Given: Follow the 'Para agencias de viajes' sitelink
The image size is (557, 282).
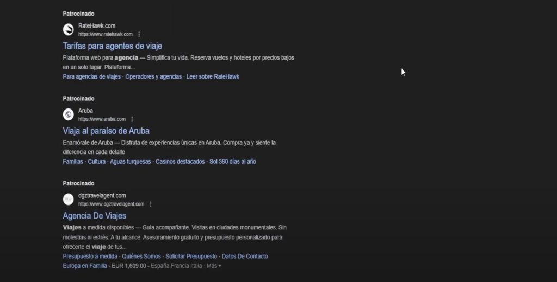Looking at the screenshot, I should (x=91, y=76).
